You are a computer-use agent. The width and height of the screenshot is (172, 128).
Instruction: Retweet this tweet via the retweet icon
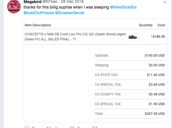click(49, 127)
